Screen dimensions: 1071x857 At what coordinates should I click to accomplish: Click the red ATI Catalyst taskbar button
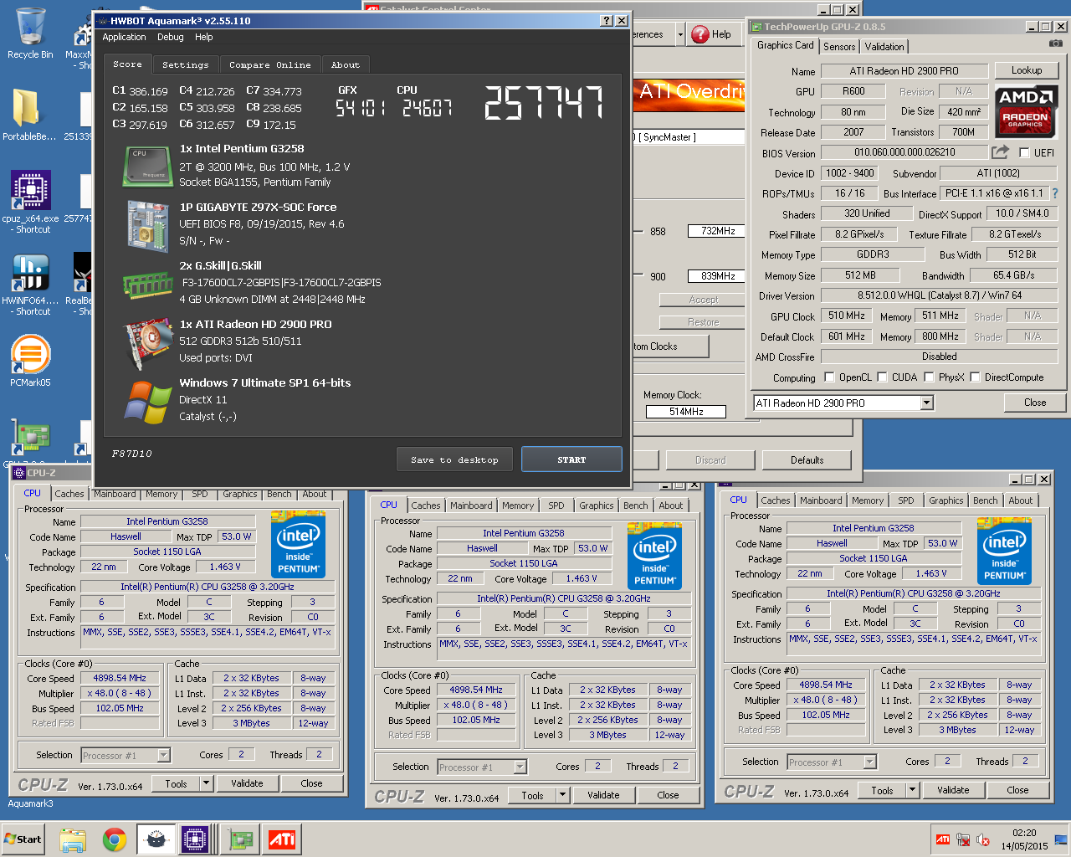click(x=282, y=839)
